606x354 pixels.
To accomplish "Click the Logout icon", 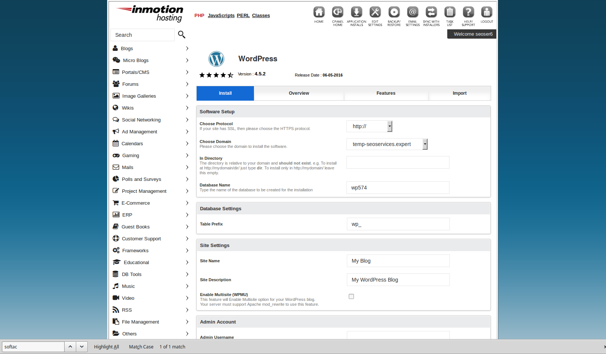I will click(x=487, y=13).
